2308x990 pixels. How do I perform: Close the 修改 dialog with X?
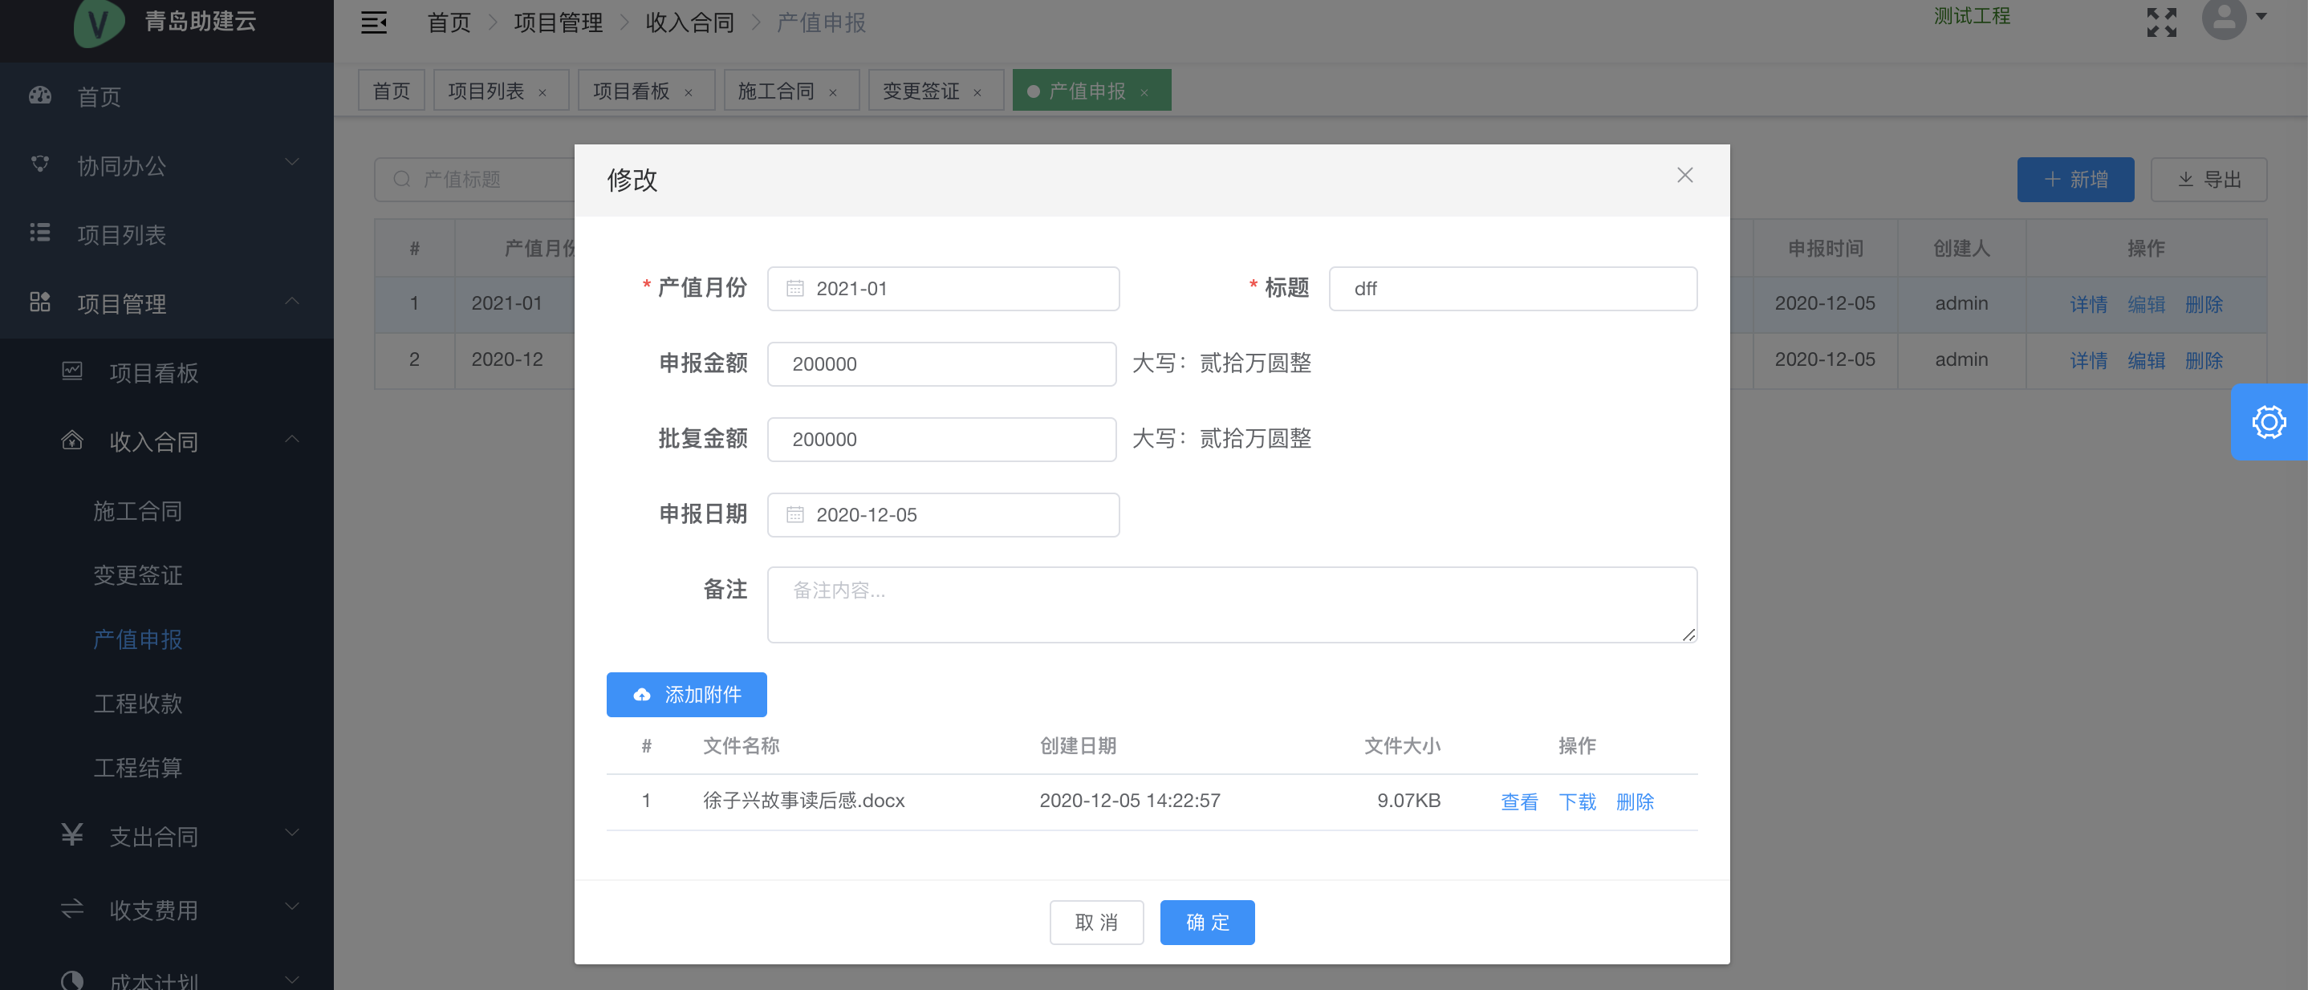(1684, 176)
